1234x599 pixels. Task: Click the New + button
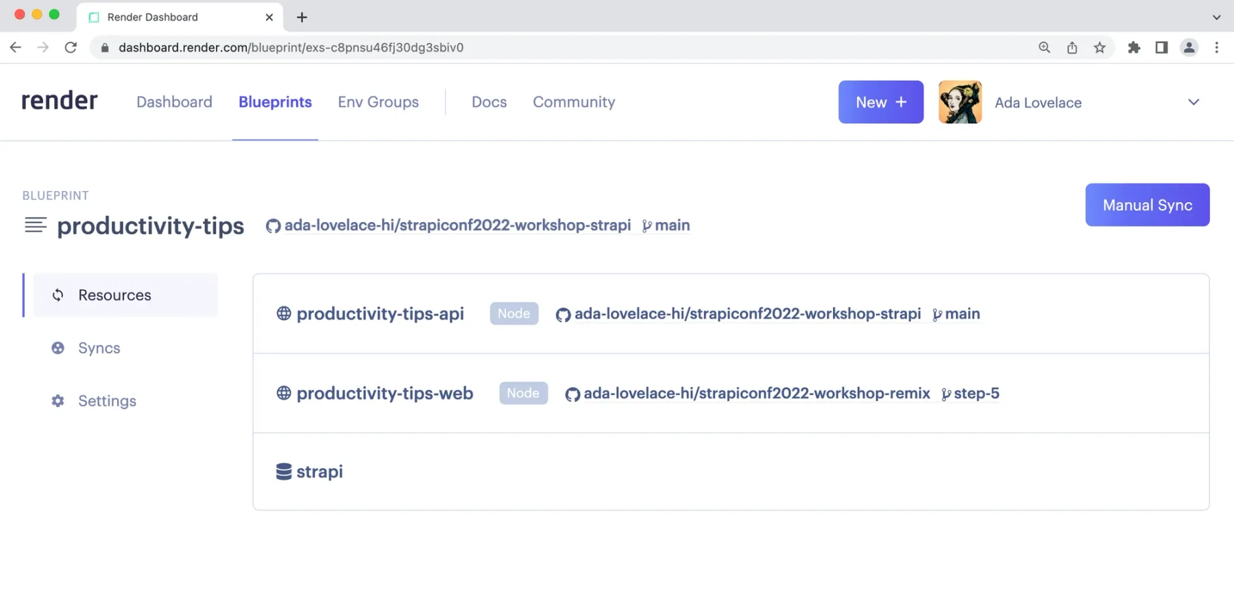881,102
